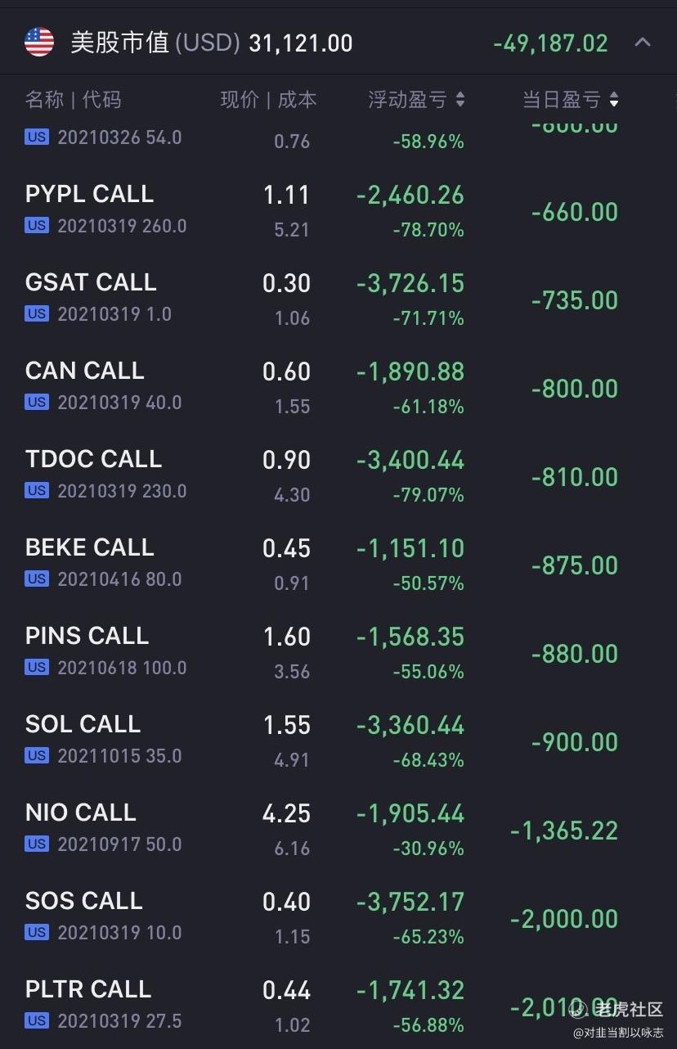Tap the US badge under BEKE CALL

[37, 579]
